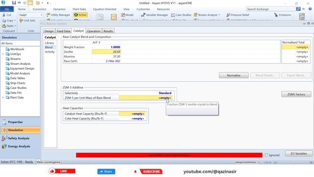Open the Utility Manager
Viewport: 314px width, 177px height.
(x=58, y=15)
